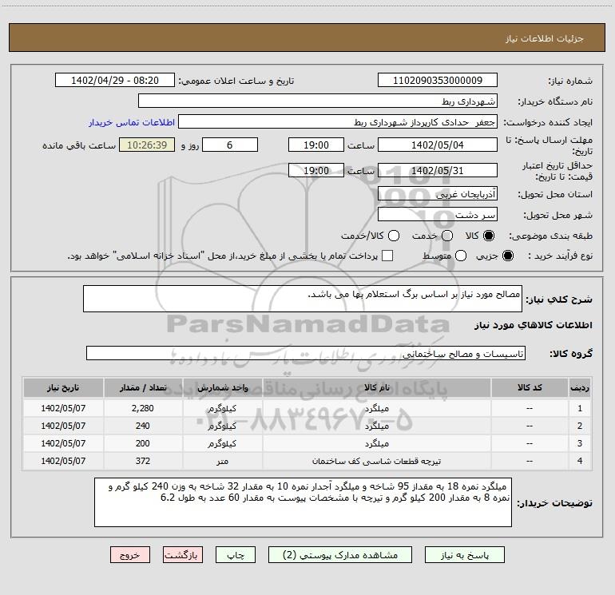Click تیرچه قطعات شاسی کف ساختمان cell
Image resolution: width=615 pixels, height=595 pixels.
click(x=376, y=462)
